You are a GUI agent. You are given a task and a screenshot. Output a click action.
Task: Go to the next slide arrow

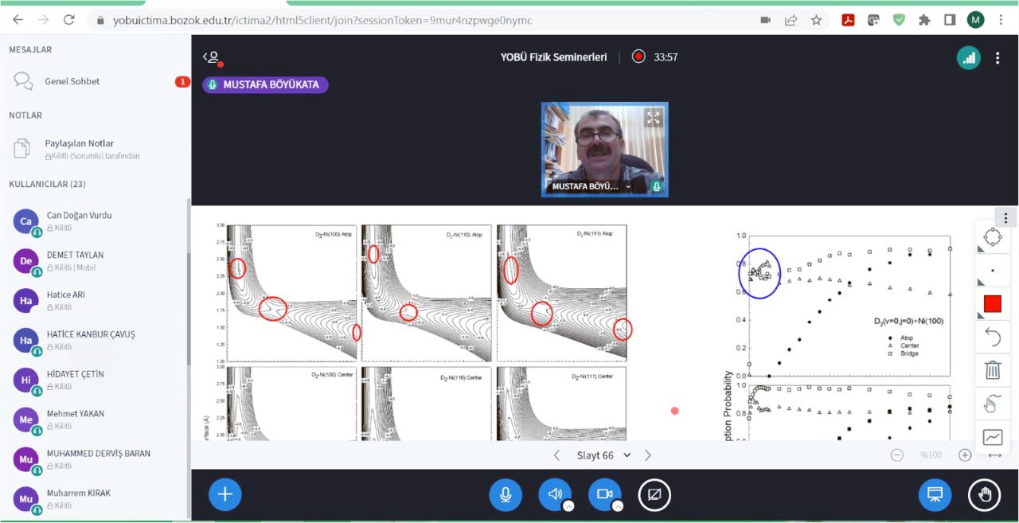pyautogui.click(x=648, y=455)
